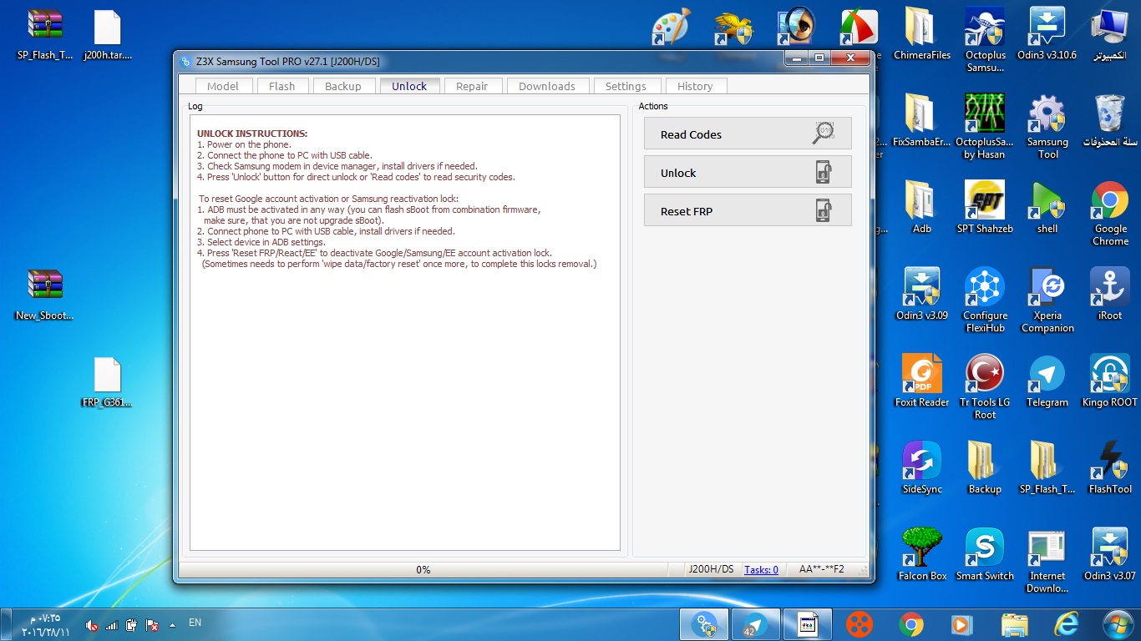Select the Telegram desktop icon

[x=1047, y=381]
